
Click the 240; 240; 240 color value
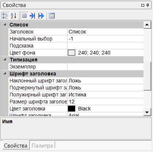[94, 53]
